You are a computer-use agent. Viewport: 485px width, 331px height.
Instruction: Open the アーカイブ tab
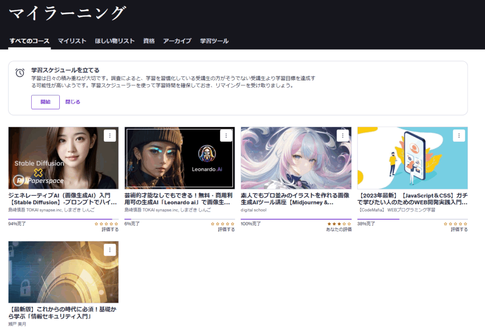177,41
